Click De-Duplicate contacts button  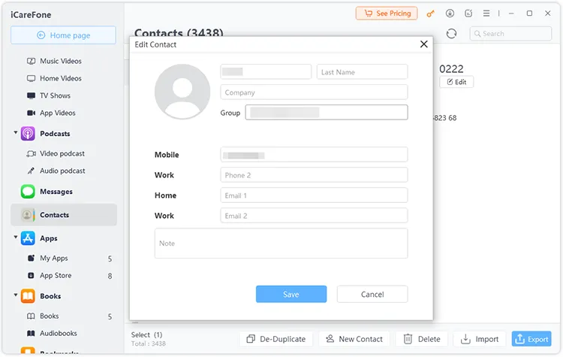pyautogui.click(x=275, y=339)
